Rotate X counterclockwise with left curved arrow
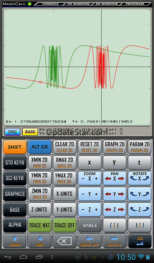The width and height of the screenshot is (154, 263). [133, 179]
